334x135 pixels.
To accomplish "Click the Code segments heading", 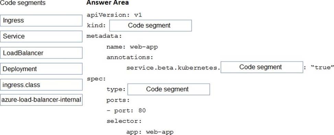I will (23, 3).
